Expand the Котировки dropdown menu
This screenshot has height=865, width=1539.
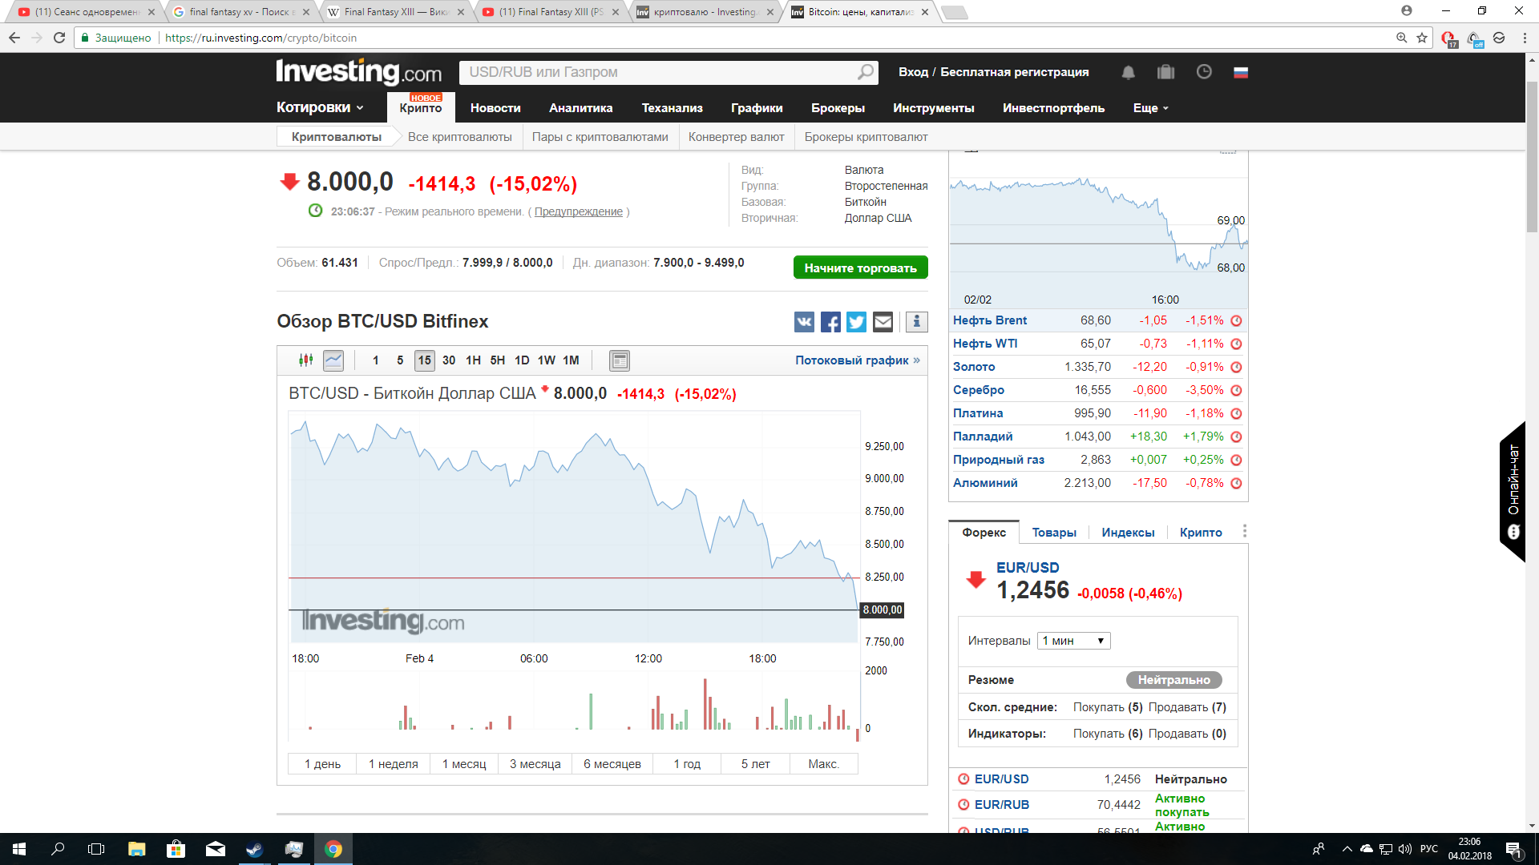[x=320, y=107]
